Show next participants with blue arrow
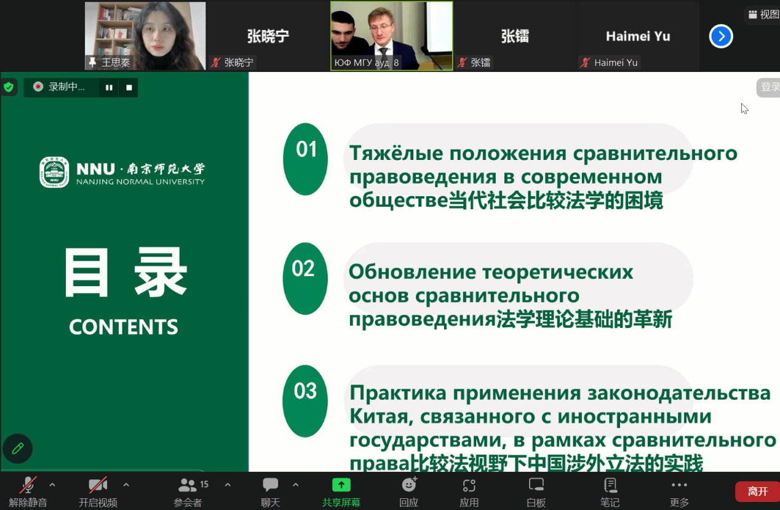Screen dimensions: 780x510 [x=721, y=36]
